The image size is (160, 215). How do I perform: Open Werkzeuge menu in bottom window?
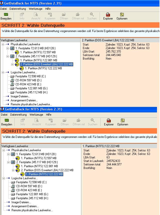(x=36, y=115)
